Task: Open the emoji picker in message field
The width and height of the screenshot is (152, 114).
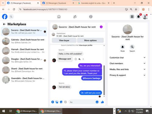Action: click(97, 102)
